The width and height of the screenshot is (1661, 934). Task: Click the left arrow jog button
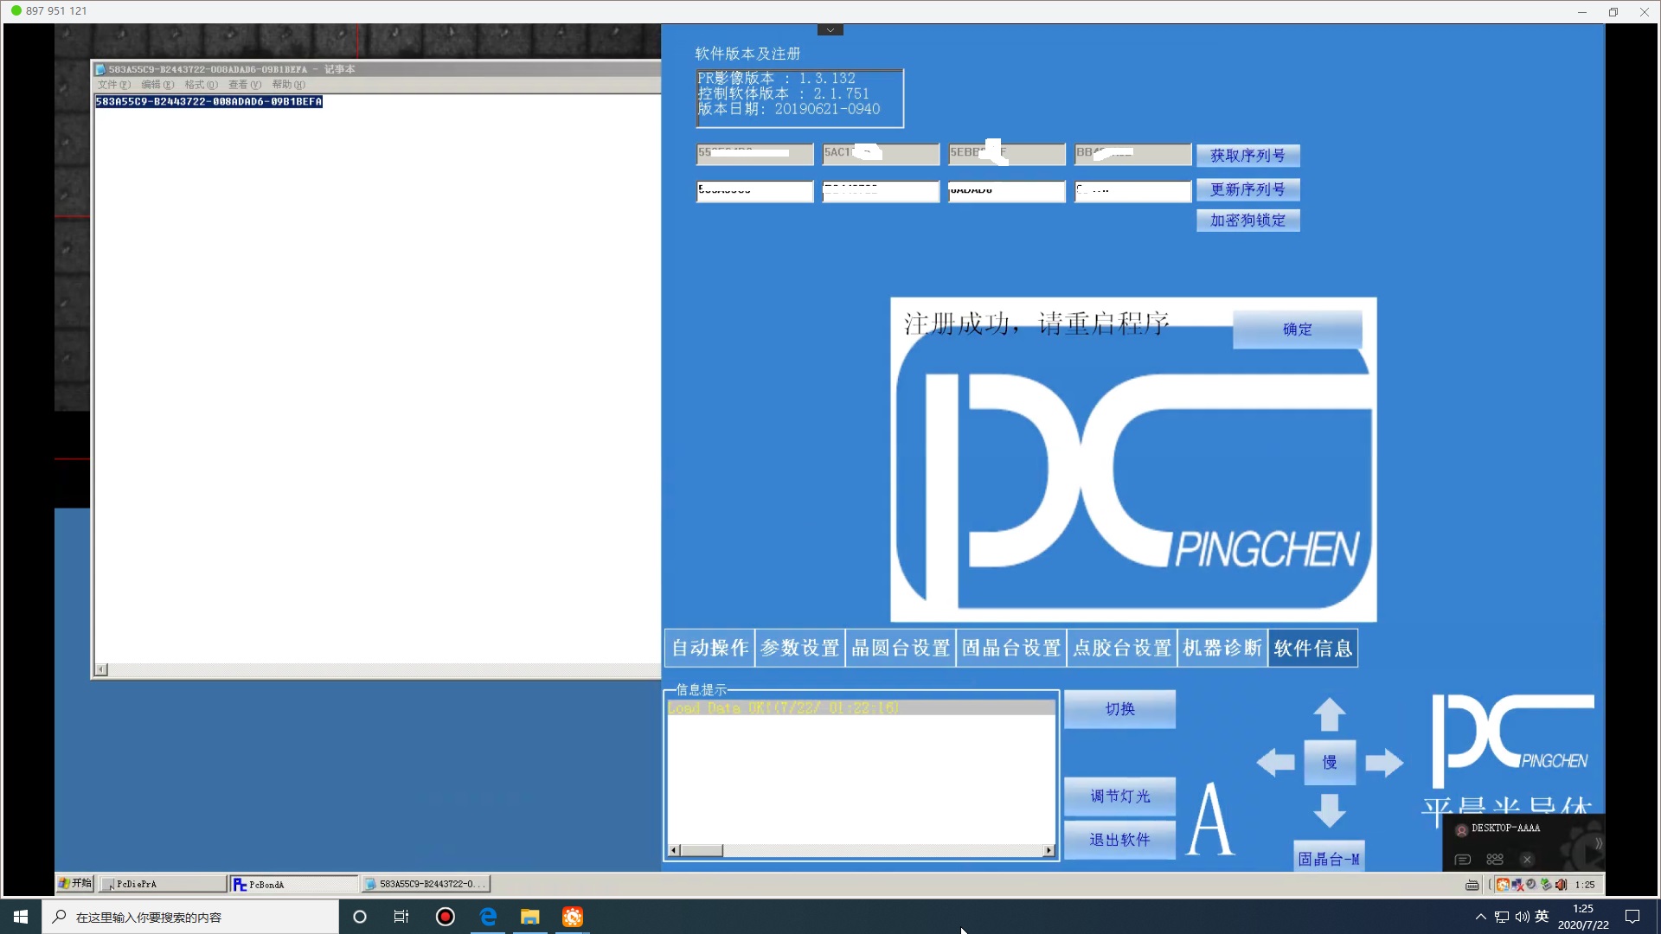pyautogui.click(x=1275, y=762)
